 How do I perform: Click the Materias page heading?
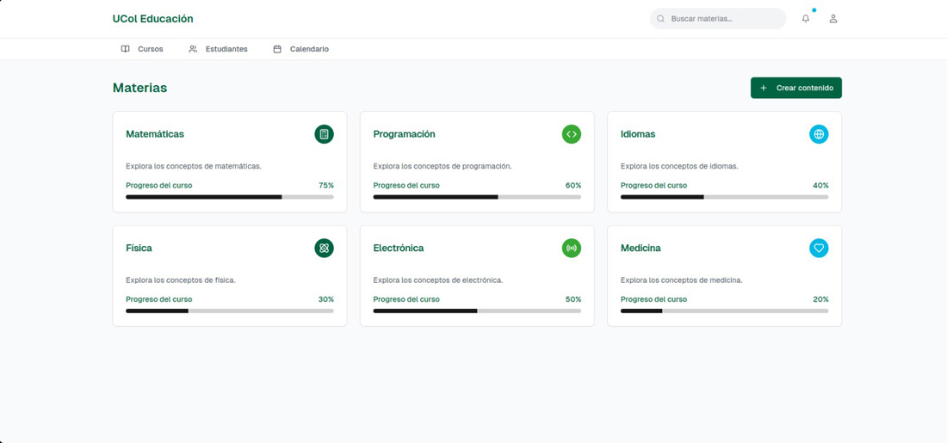[x=139, y=88]
